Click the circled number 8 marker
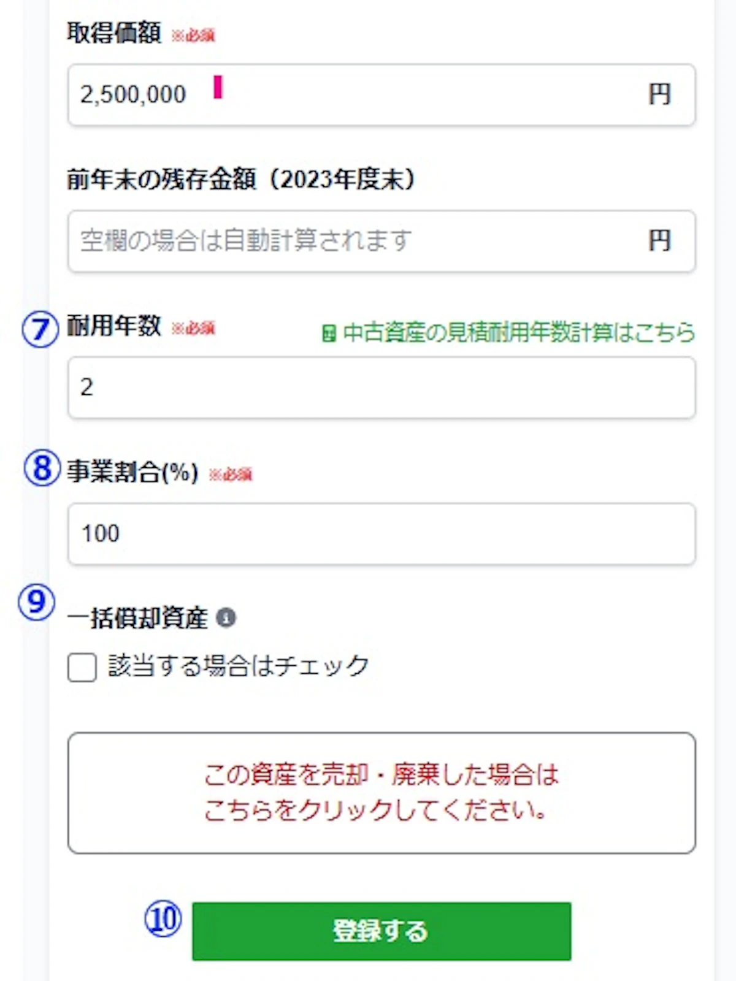Screen dimensions: 736x981 (x=42, y=468)
